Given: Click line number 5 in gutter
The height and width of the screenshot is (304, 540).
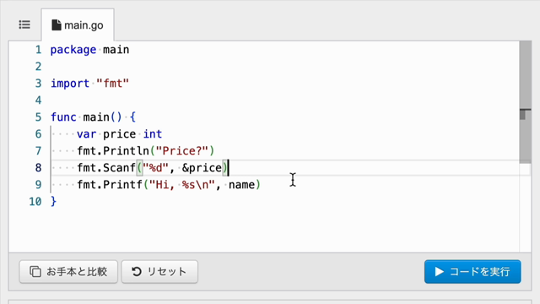Looking at the screenshot, I should pos(38,117).
